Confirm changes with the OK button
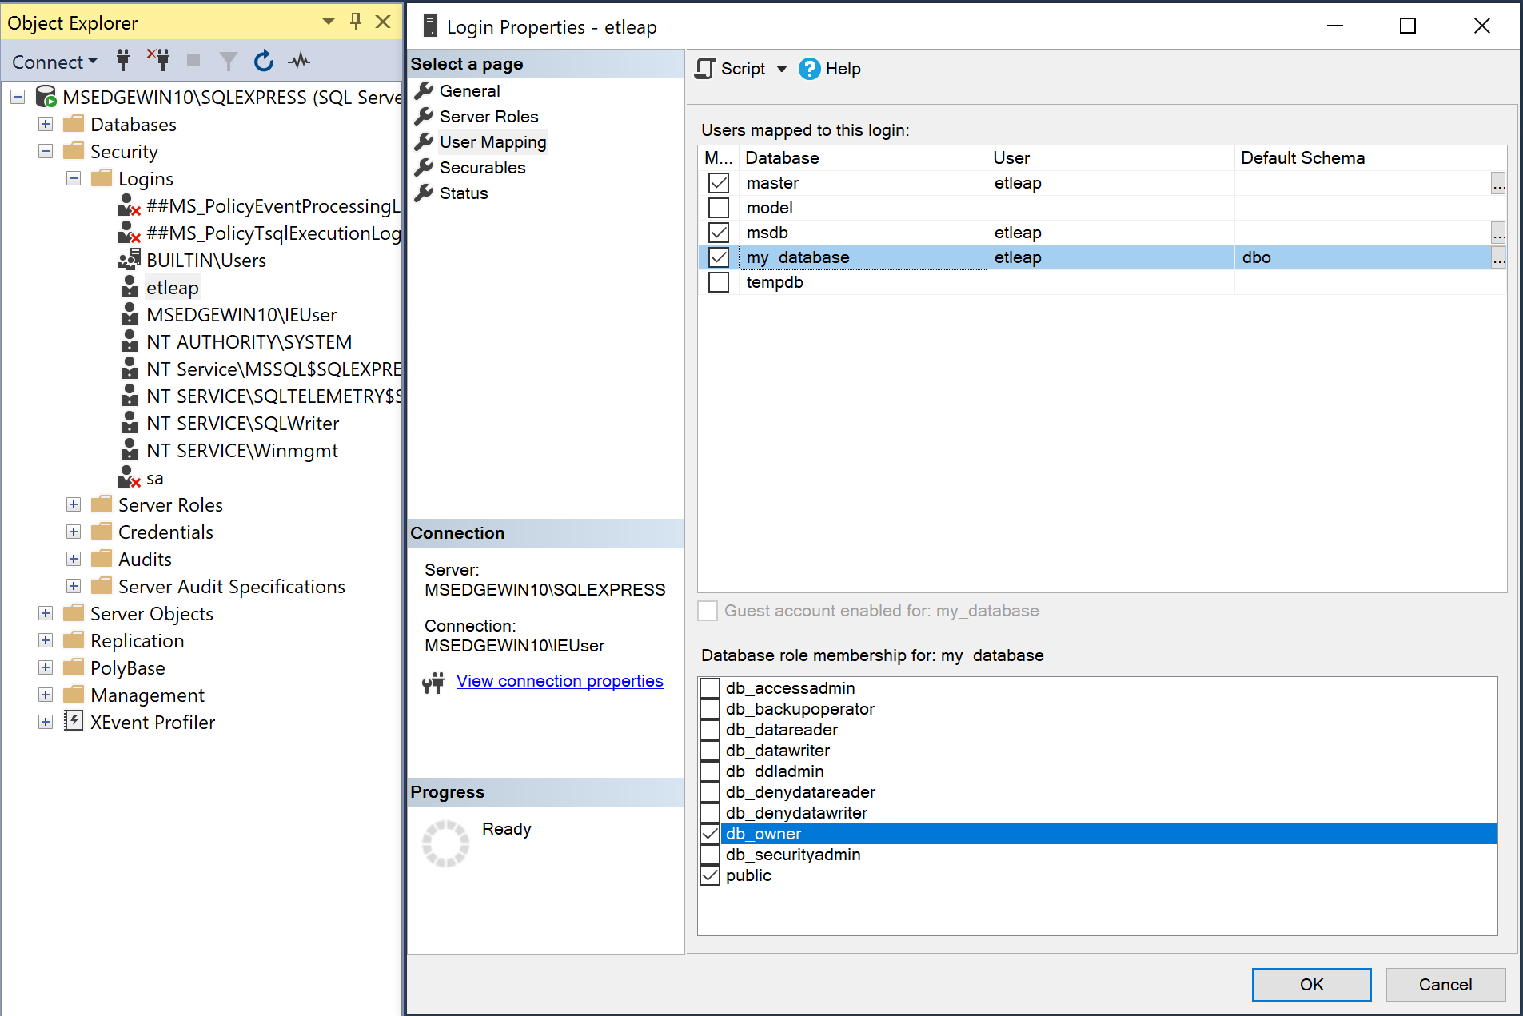Screen dimensions: 1523x1016 pyautogui.click(x=1310, y=984)
